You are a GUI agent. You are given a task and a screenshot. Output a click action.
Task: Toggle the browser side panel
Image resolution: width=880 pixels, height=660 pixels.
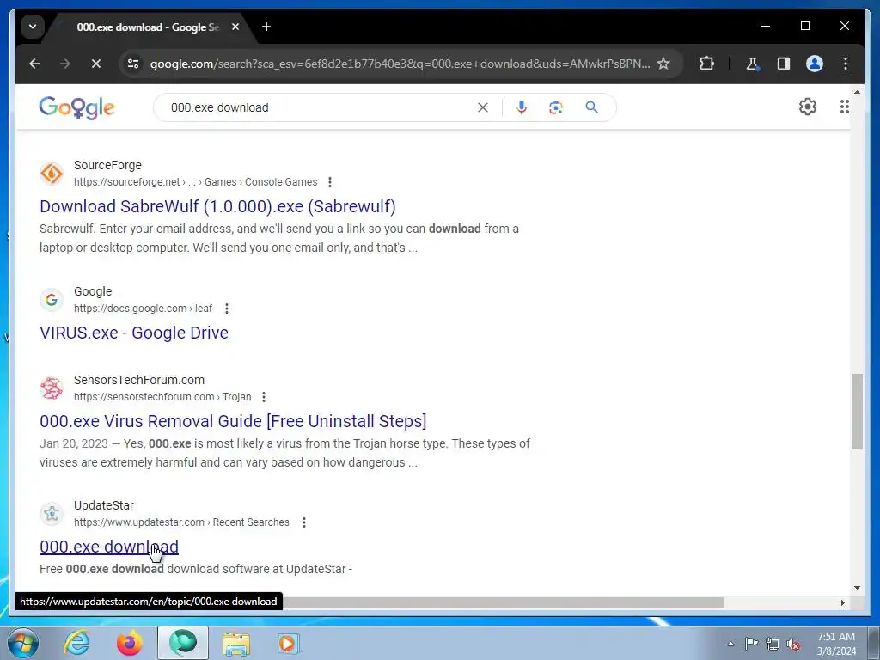coord(784,64)
